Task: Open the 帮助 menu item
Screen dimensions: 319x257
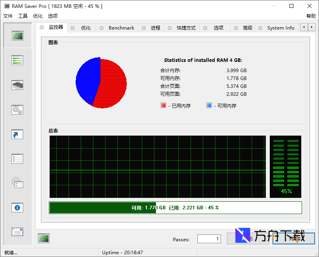Action: pyautogui.click(x=311, y=16)
